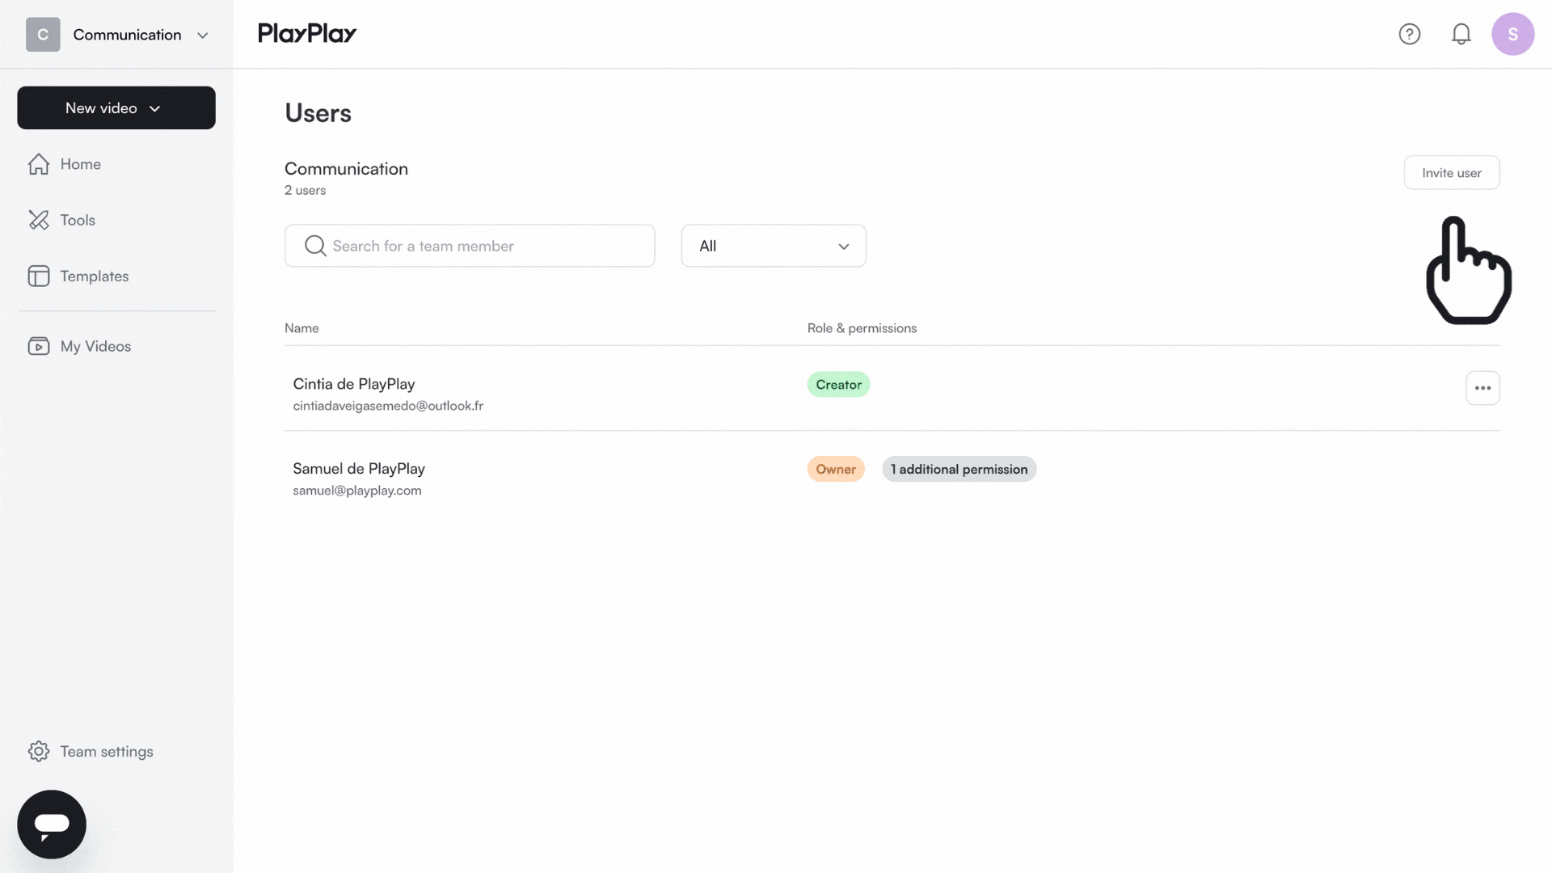The width and height of the screenshot is (1552, 873).
Task: Click the Communication team heading
Action: click(x=346, y=169)
